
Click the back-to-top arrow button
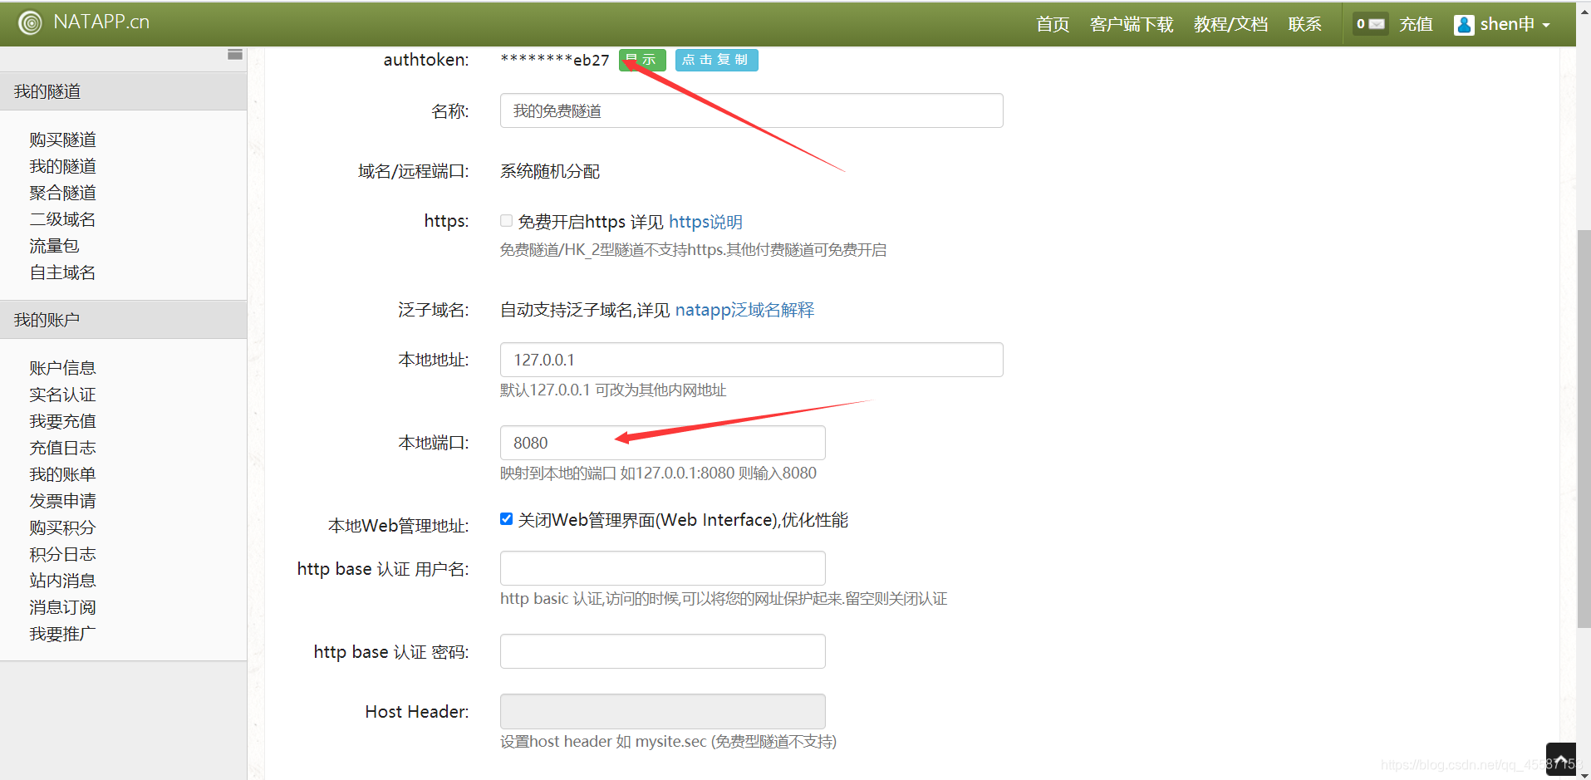[1560, 759]
